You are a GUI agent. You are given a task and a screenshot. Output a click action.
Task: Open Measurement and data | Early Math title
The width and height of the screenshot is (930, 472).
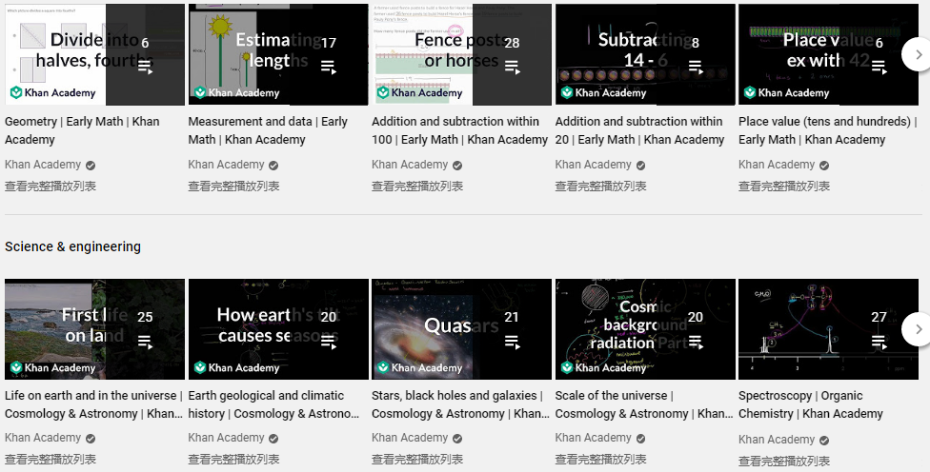(x=268, y=130)
